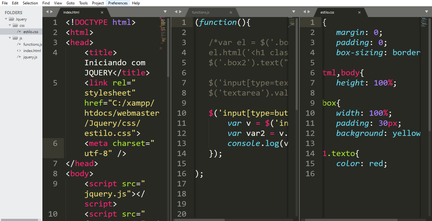Click line number 6 in index.html
432x221 pixels.
point(55,143)
